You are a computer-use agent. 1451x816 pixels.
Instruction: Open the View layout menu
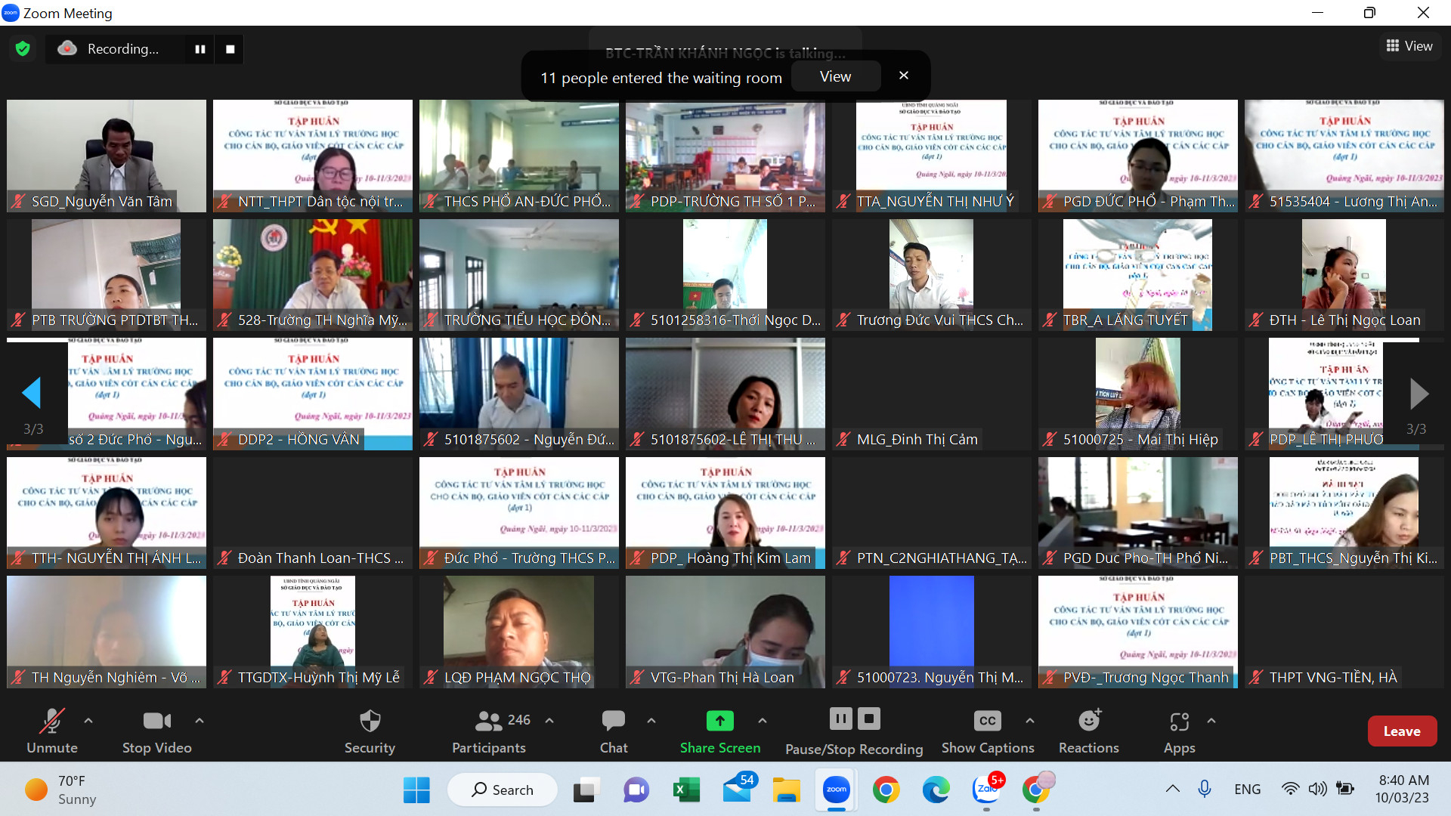1409,46
